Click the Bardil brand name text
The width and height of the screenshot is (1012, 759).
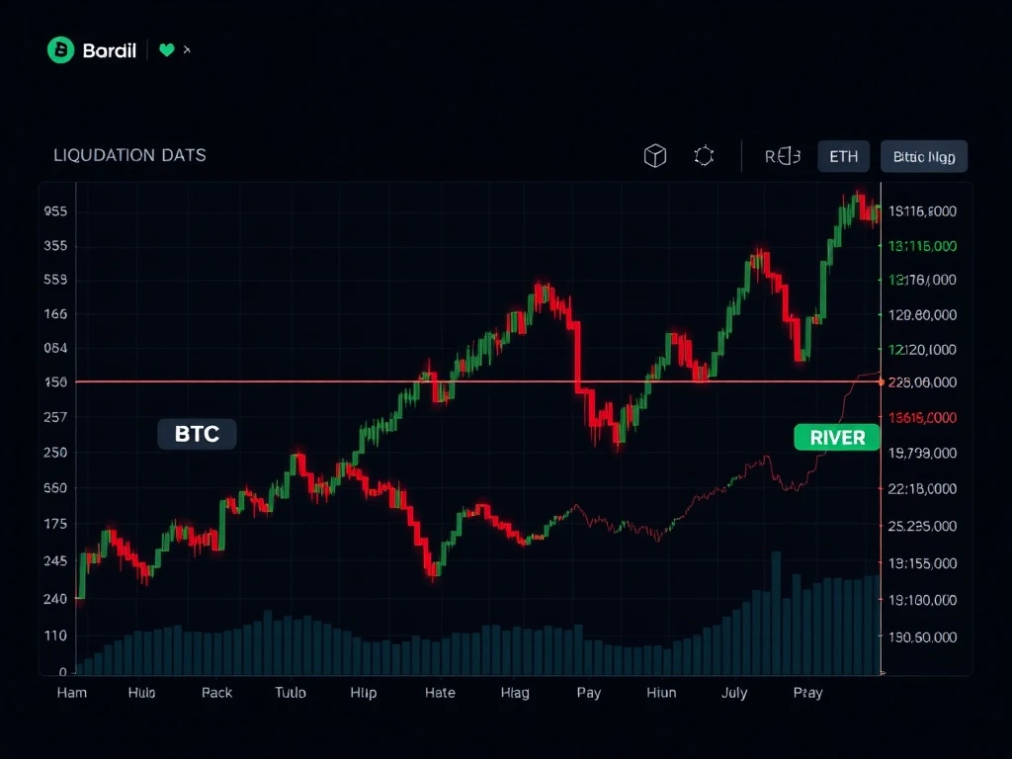110,50
